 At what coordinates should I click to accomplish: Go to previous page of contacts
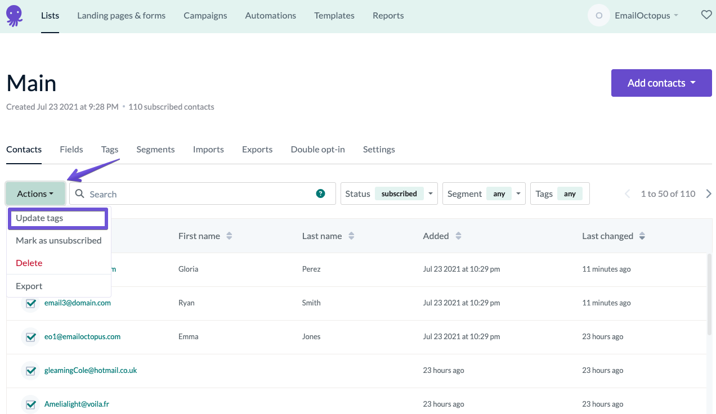627,193
